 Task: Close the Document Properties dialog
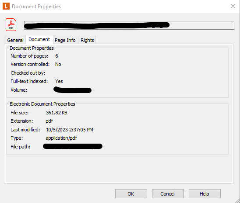(233, 6)
